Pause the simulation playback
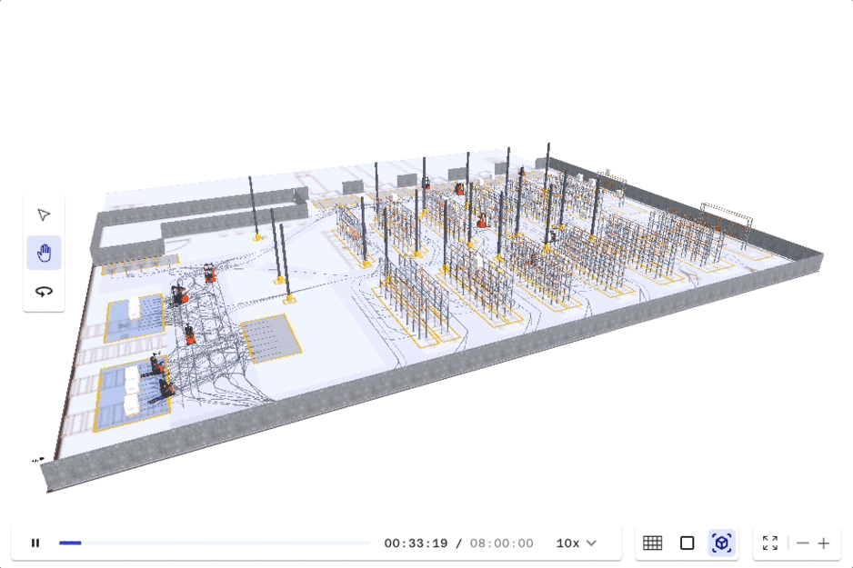Image resolution: width=853 pixels, height=568 pixels. (x=35, y=543)
